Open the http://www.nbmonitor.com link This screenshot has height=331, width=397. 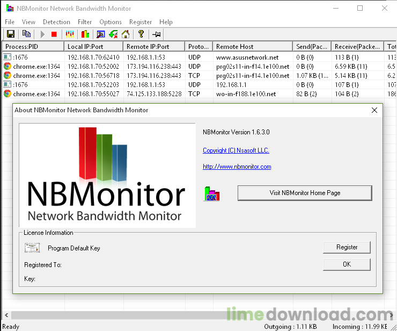237,167
